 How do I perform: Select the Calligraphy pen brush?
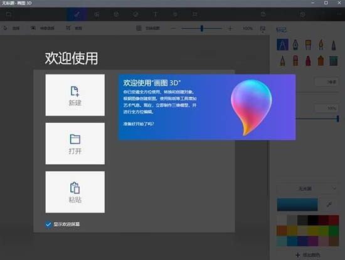pyautogui.click(x=295, y=44)
